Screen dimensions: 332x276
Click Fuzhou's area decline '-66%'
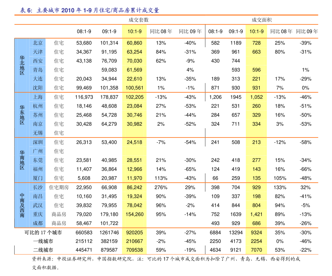pyautogui.click(x=306, y=169)
